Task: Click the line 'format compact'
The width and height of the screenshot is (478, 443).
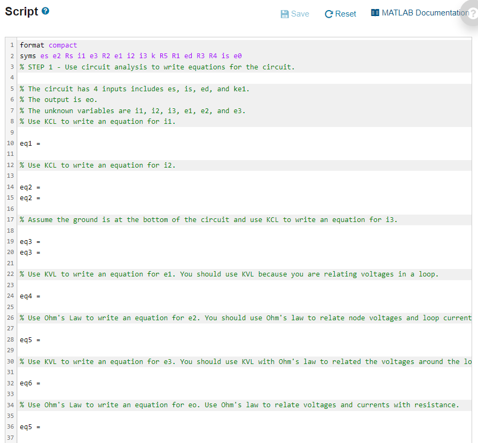Action: tap(49, 45)
